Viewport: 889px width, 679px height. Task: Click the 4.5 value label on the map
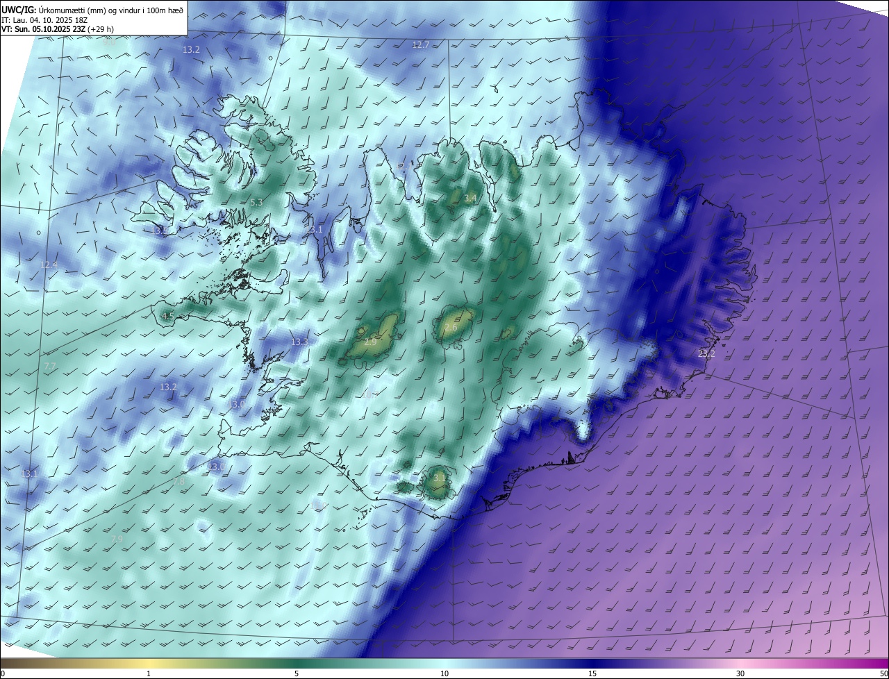pyautogui.click(x=167, y=317)
